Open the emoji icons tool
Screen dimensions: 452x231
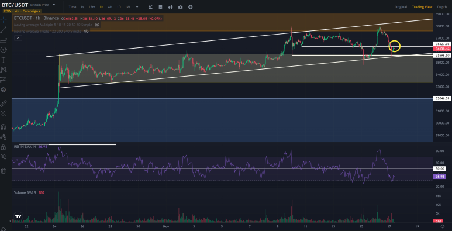pos(4,90)
